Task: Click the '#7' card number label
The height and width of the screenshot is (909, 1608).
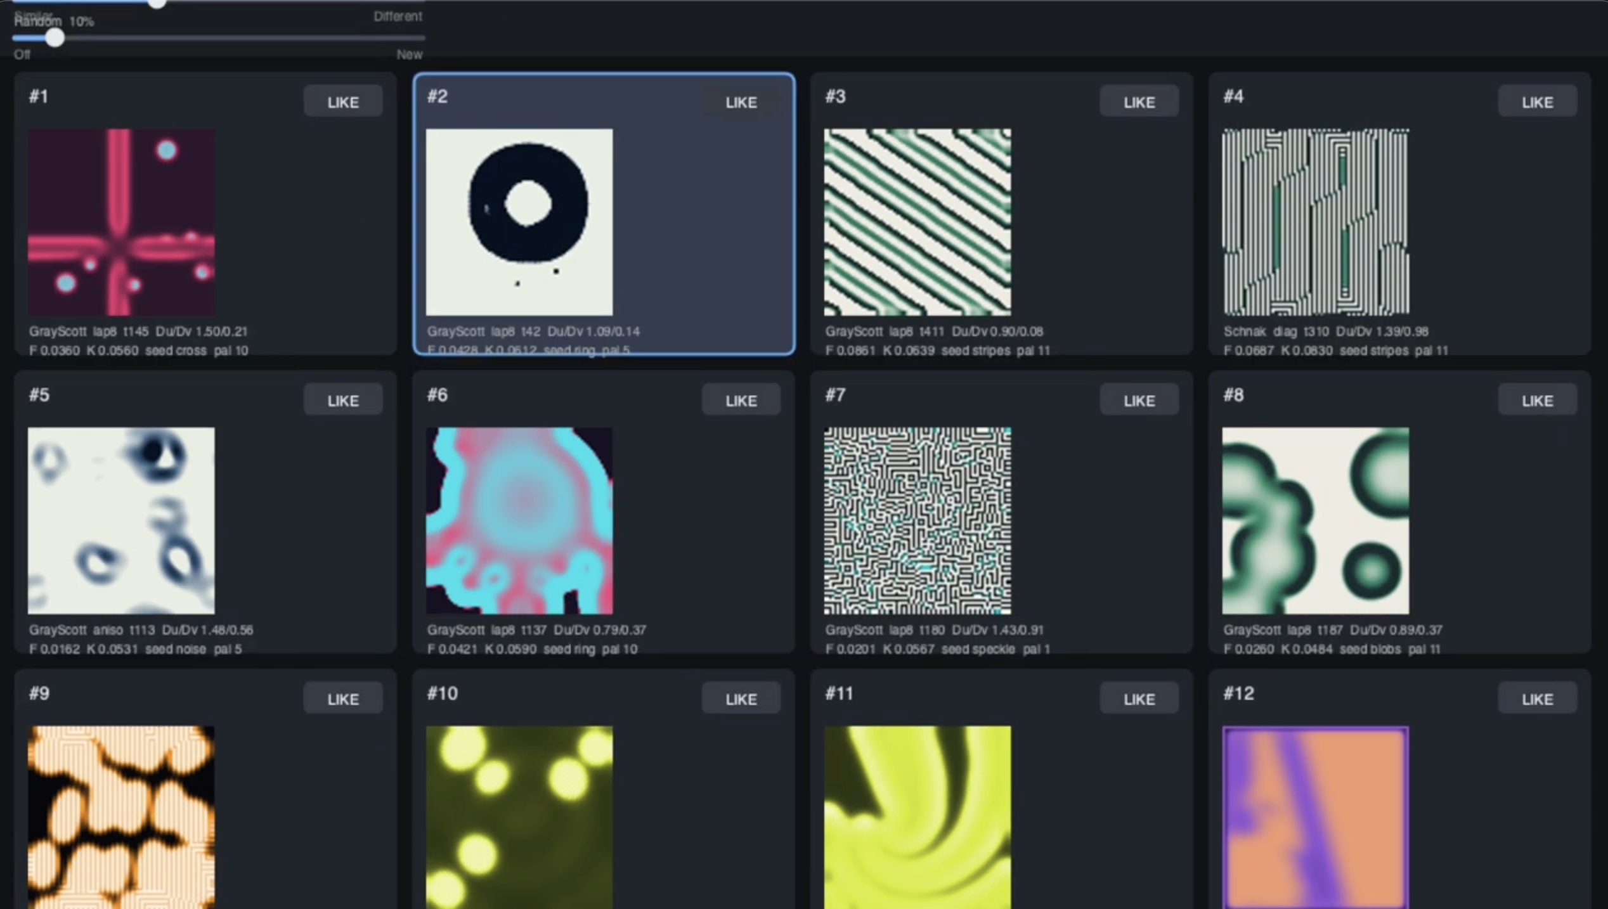Action: (x=835, y=395)
